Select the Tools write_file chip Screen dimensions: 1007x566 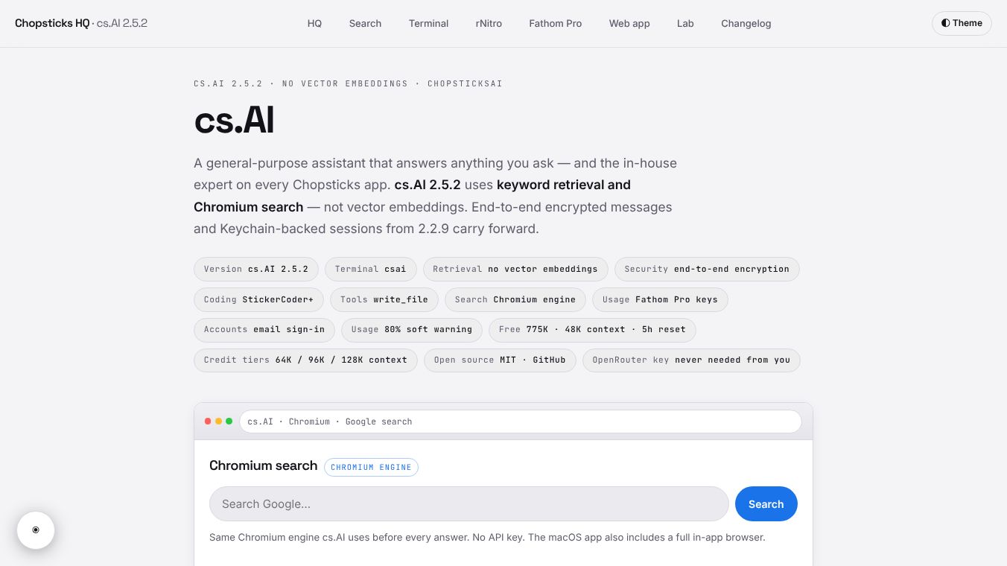(x=384, y=299)
